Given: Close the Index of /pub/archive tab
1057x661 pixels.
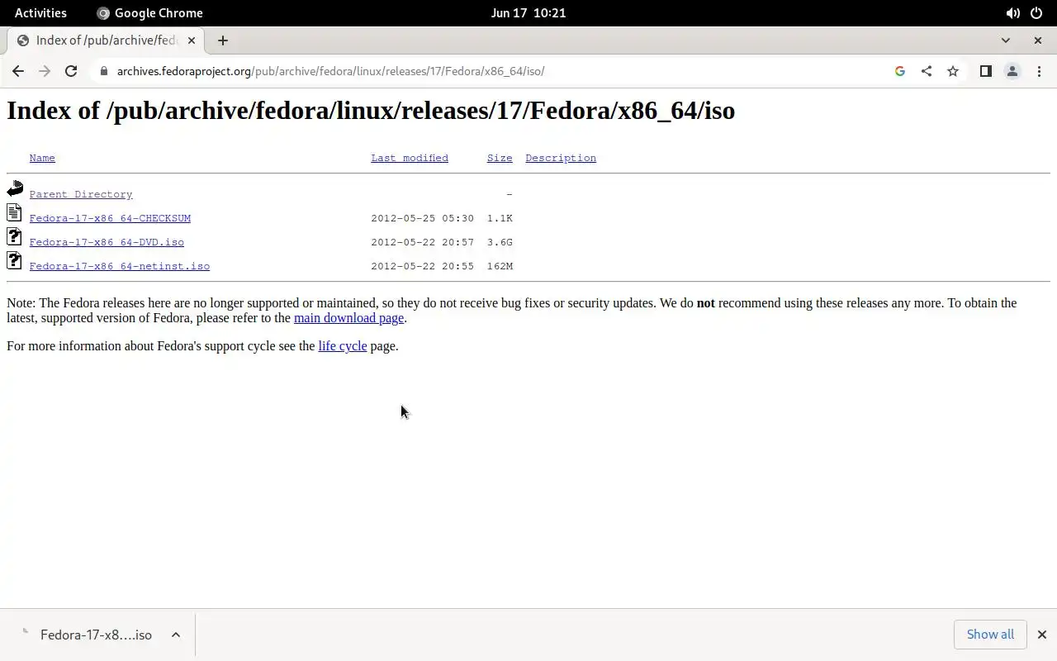Looking at the screenshot, I should click(192, 40).
